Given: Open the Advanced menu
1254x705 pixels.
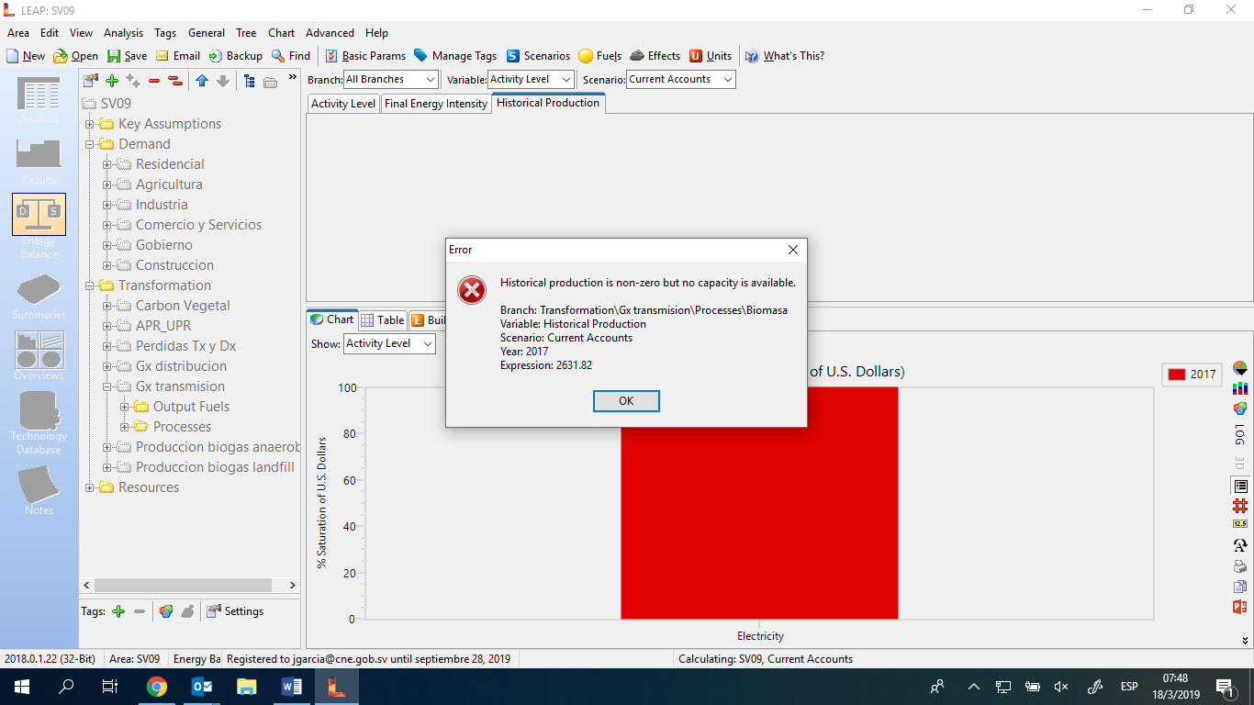Looking at the screenshot, I should (x=330, y=33).
